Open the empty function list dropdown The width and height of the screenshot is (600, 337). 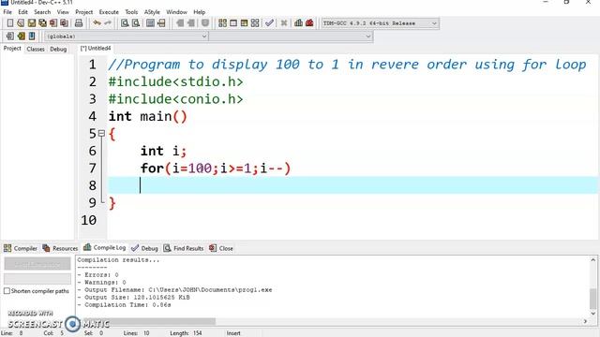point(291,37)
